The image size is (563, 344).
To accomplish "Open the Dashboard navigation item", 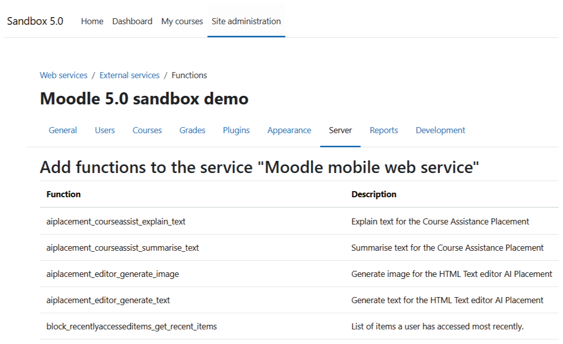I will point(132,21).
